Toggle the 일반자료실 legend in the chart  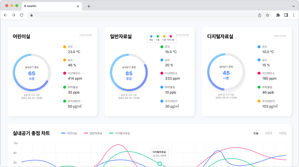click(93, 133)
